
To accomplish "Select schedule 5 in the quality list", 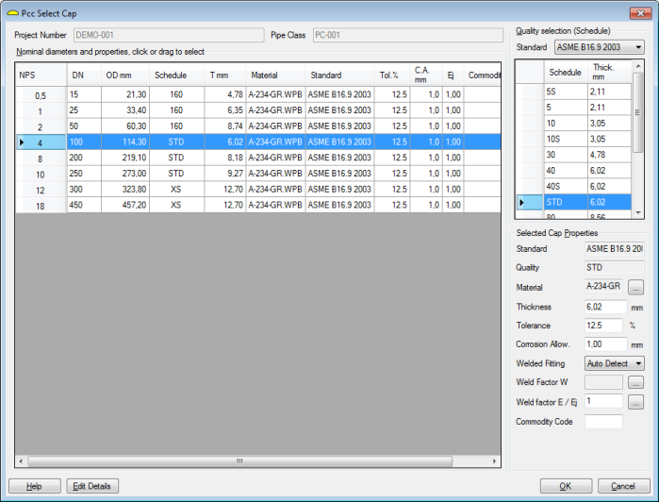I will 566,108.
